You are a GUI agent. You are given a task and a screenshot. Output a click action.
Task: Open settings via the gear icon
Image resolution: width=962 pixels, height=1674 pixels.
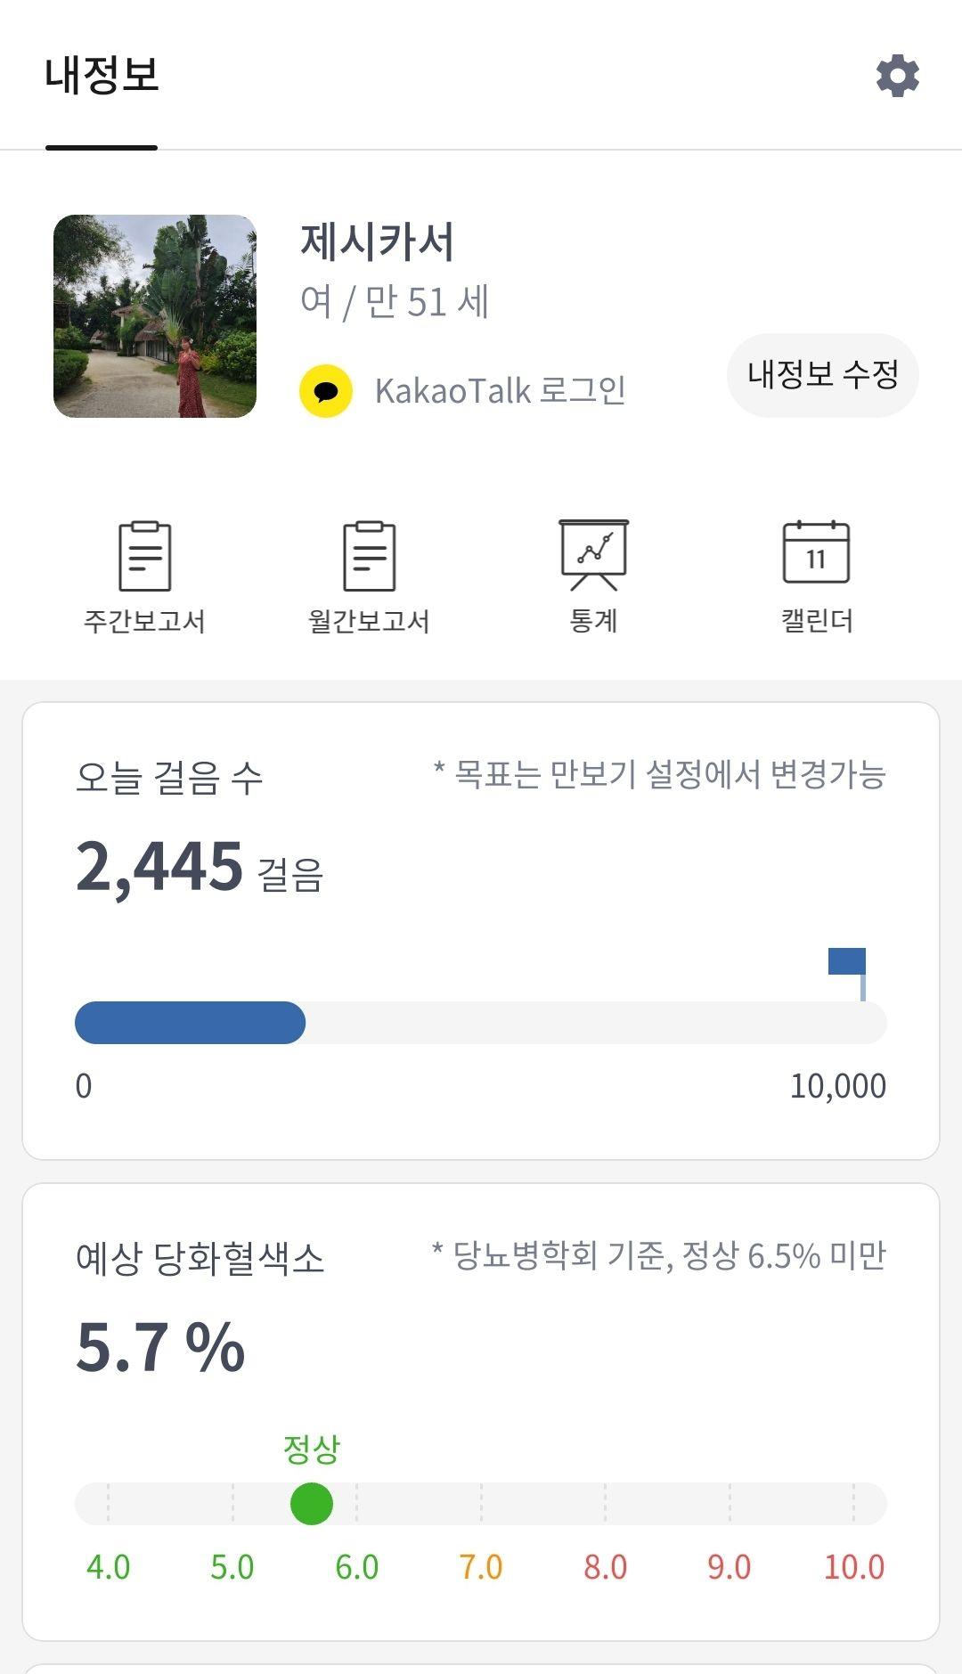pos(897,76)
